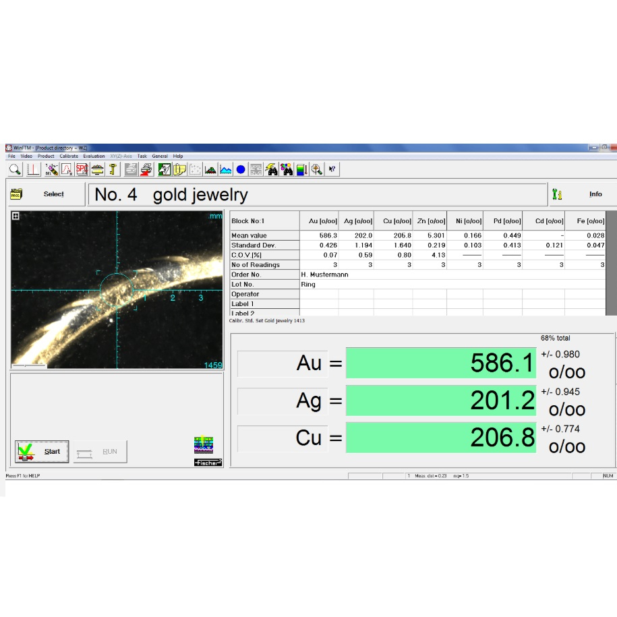
Task: Click the SPC chart toolbar icon
Action: [x=82, y=169]
